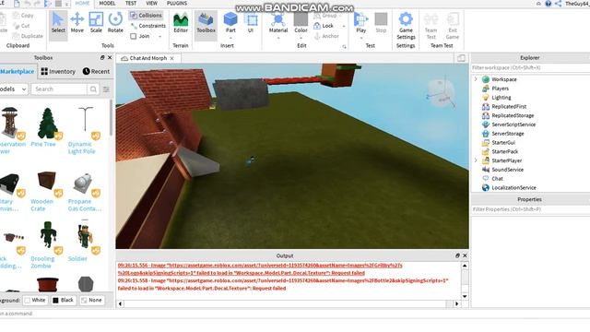Activate the Scale tool

[x=96, y=22]
